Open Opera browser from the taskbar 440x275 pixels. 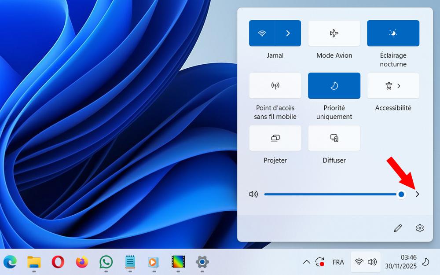[58, 262]
